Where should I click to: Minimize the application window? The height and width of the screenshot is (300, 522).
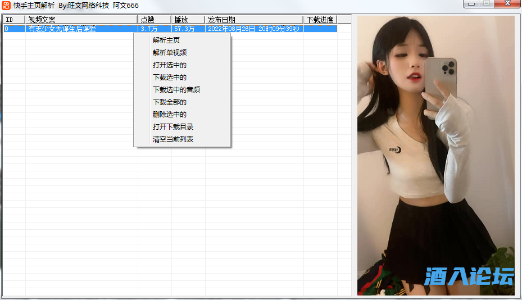tap(471, 4)
